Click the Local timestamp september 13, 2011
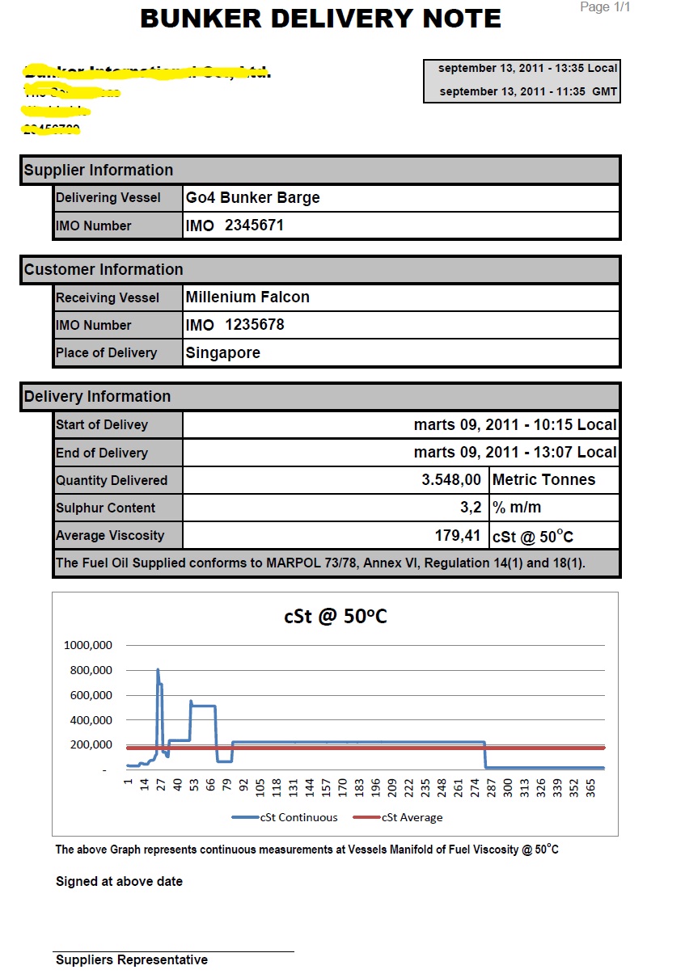The width and height of the screenshot is (685, 974). coord(522,68)
